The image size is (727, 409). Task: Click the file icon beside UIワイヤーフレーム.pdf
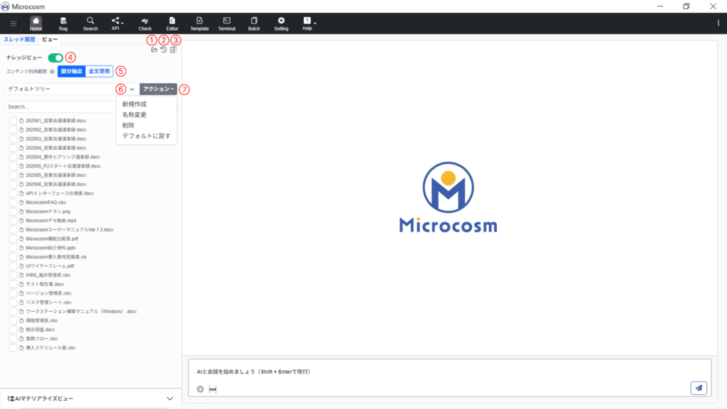[21, 266]
